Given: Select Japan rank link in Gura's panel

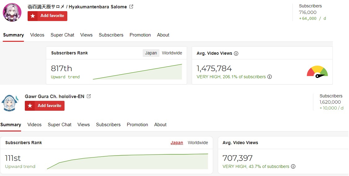Looking at the screenshot, I should point(177,143).
